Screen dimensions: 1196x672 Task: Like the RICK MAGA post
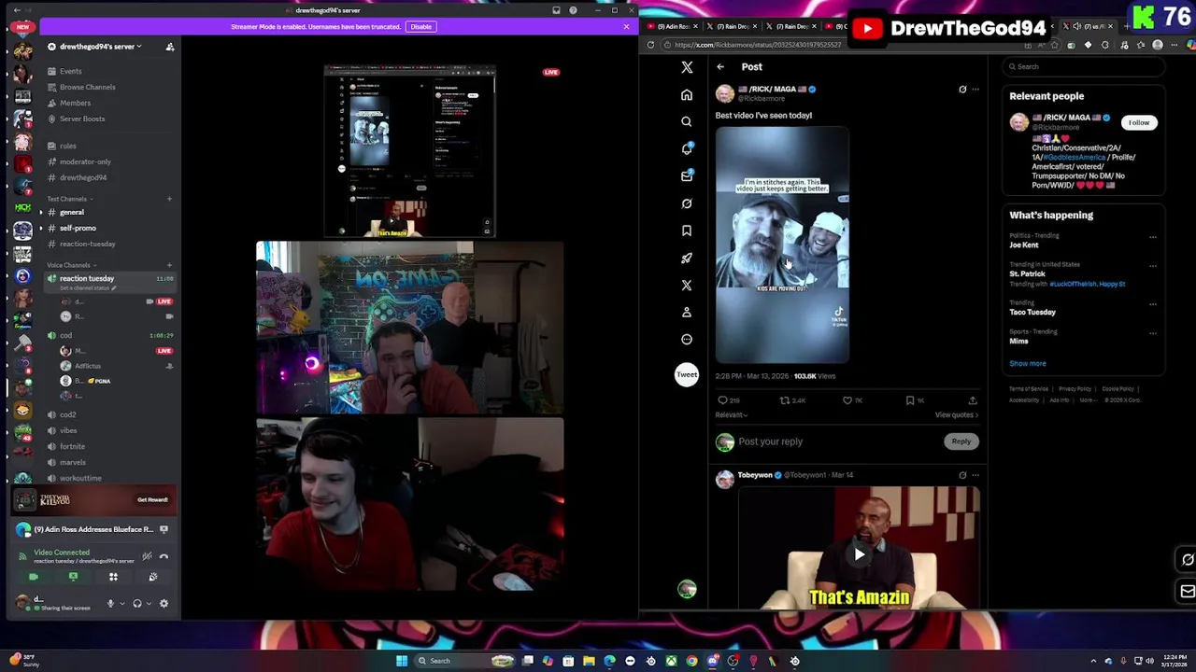pos(852,400)
